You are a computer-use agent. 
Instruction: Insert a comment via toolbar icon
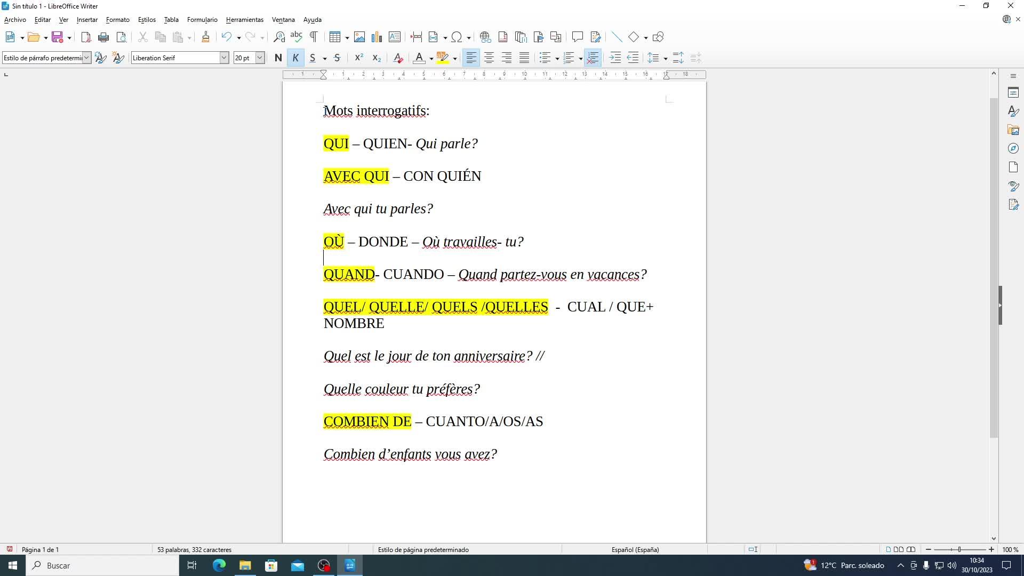coord(577,37)
